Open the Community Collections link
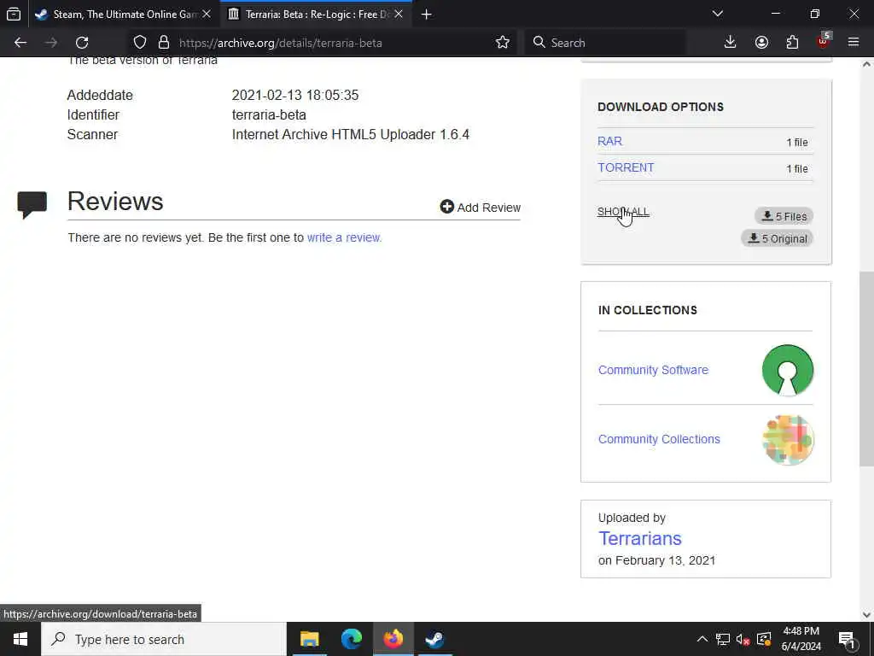Viewport: 874px width, 656px height. point(659,439)
